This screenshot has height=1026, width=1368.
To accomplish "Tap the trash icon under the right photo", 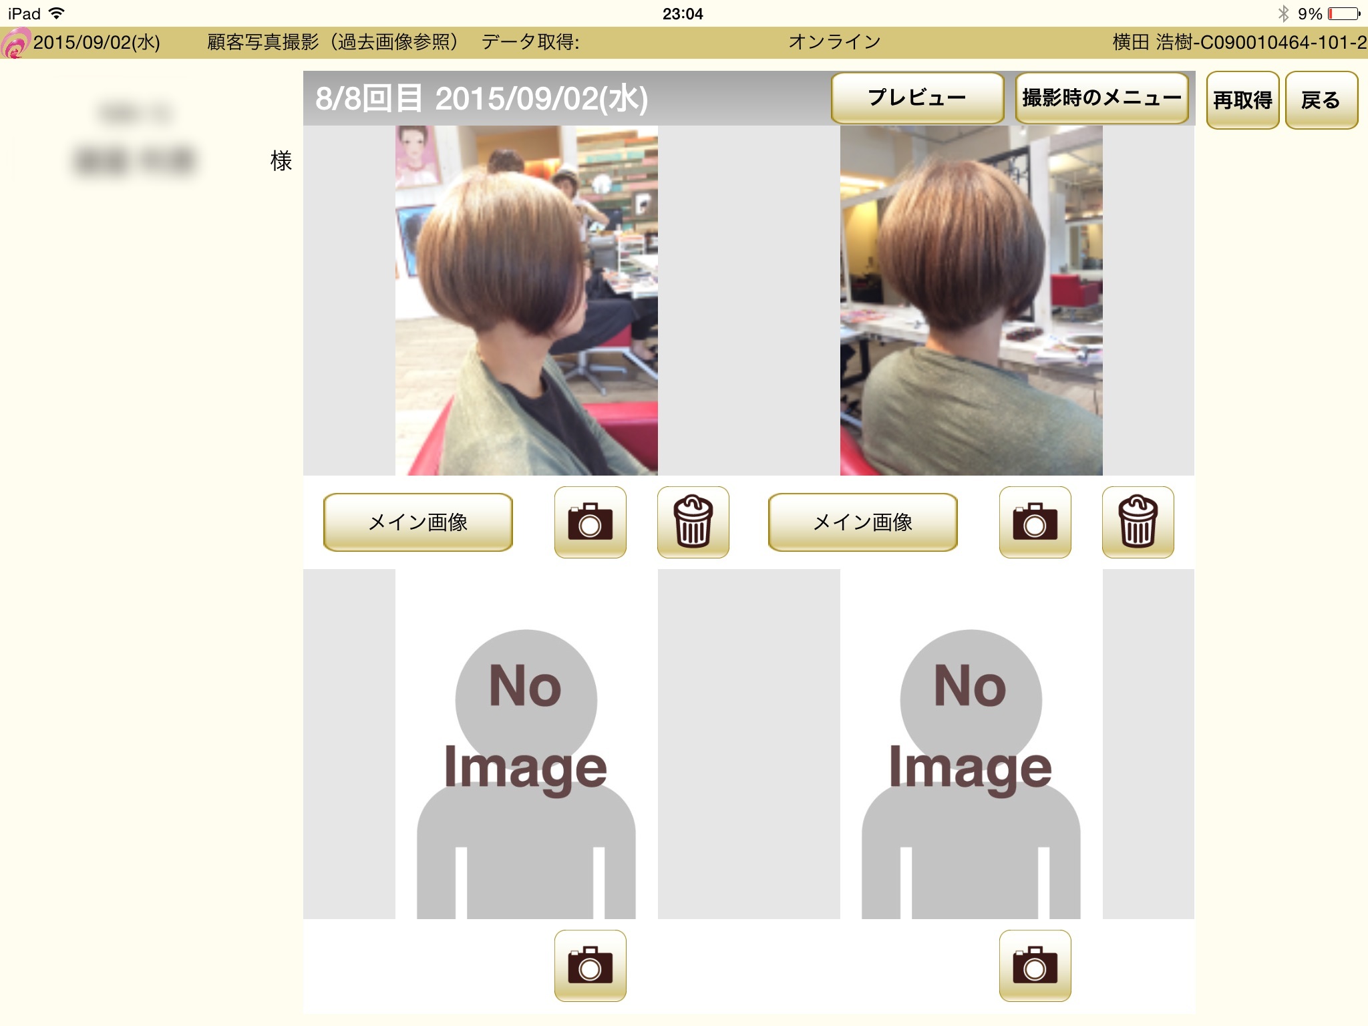I will click(x=1138, y=522).
